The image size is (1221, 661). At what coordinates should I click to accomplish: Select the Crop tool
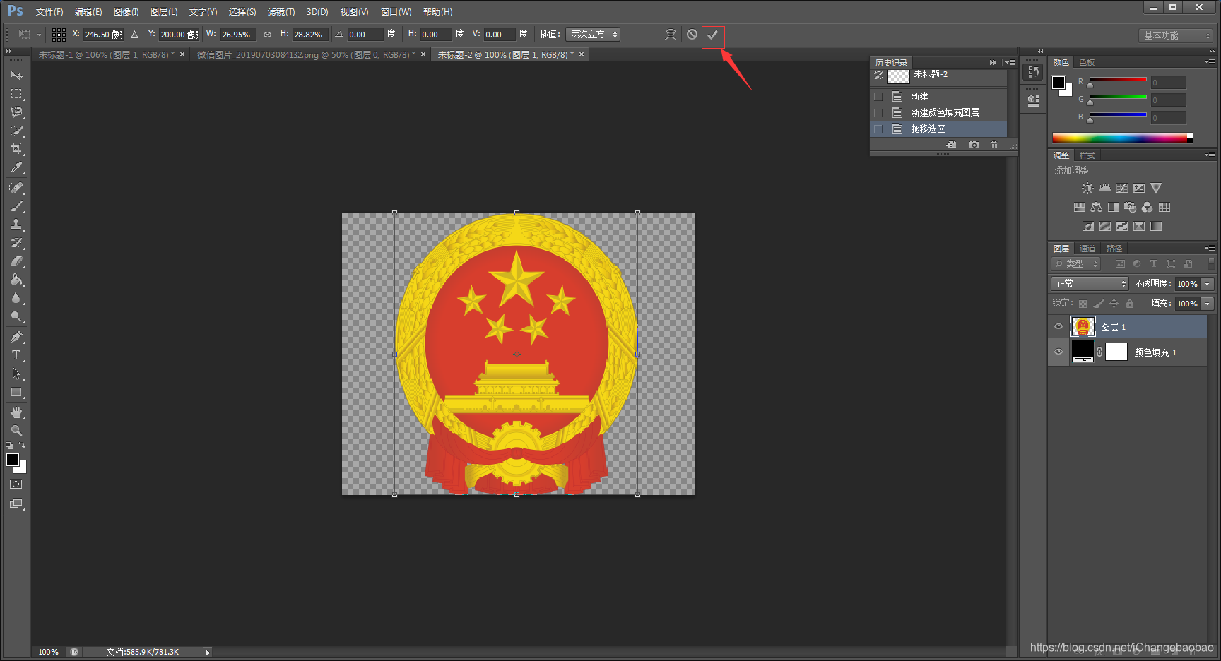[x=16, y=149]
